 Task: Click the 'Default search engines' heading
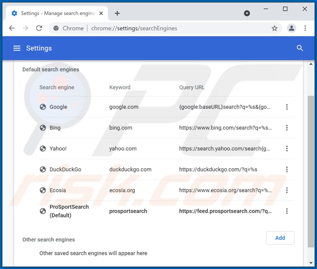51,69
